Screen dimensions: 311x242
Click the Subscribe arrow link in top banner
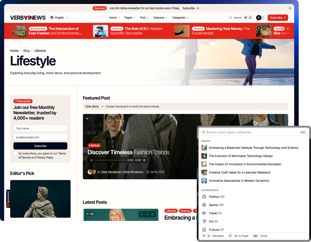tap(191, 8)
